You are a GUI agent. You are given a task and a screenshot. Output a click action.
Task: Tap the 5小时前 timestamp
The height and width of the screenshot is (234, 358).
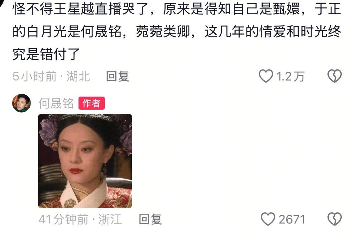[35, 76]
